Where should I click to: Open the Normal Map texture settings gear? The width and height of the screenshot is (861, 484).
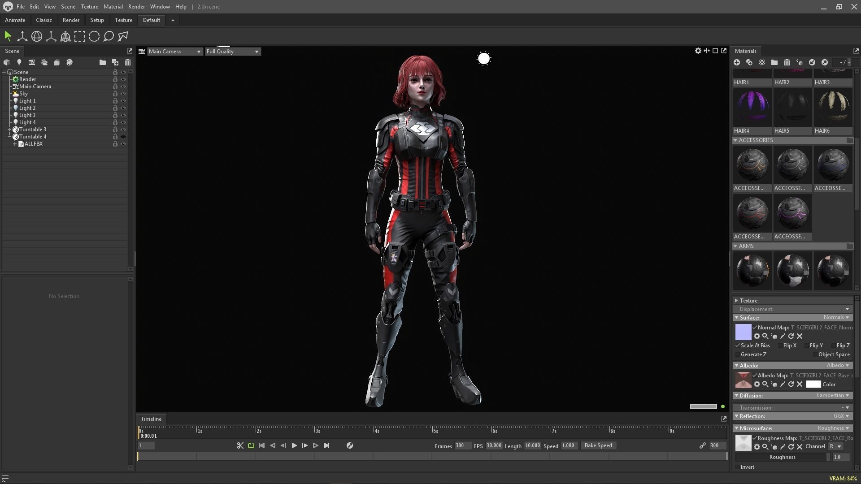pyautogui.click(x=757, y=336)
